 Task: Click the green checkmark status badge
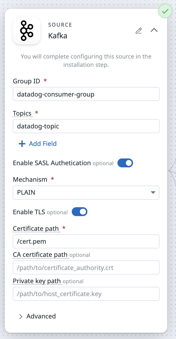coord(165,11)
